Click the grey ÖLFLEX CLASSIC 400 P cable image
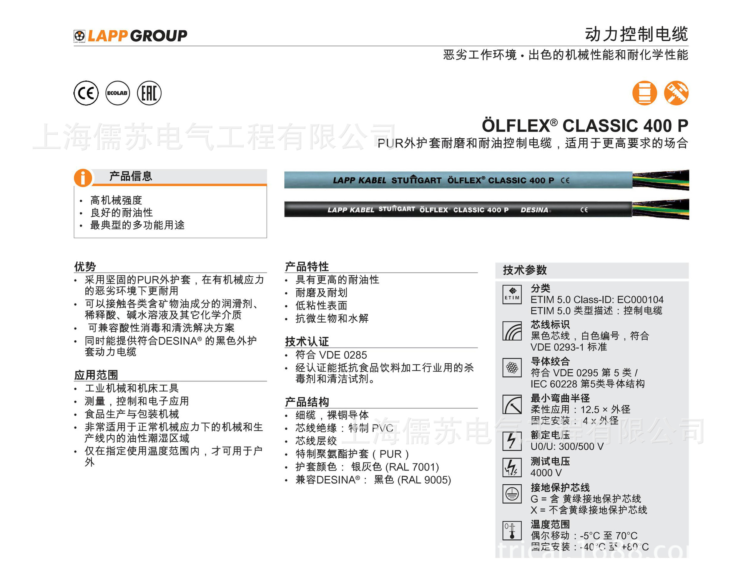This screenshot has width=738, height=588. [457, 180]
